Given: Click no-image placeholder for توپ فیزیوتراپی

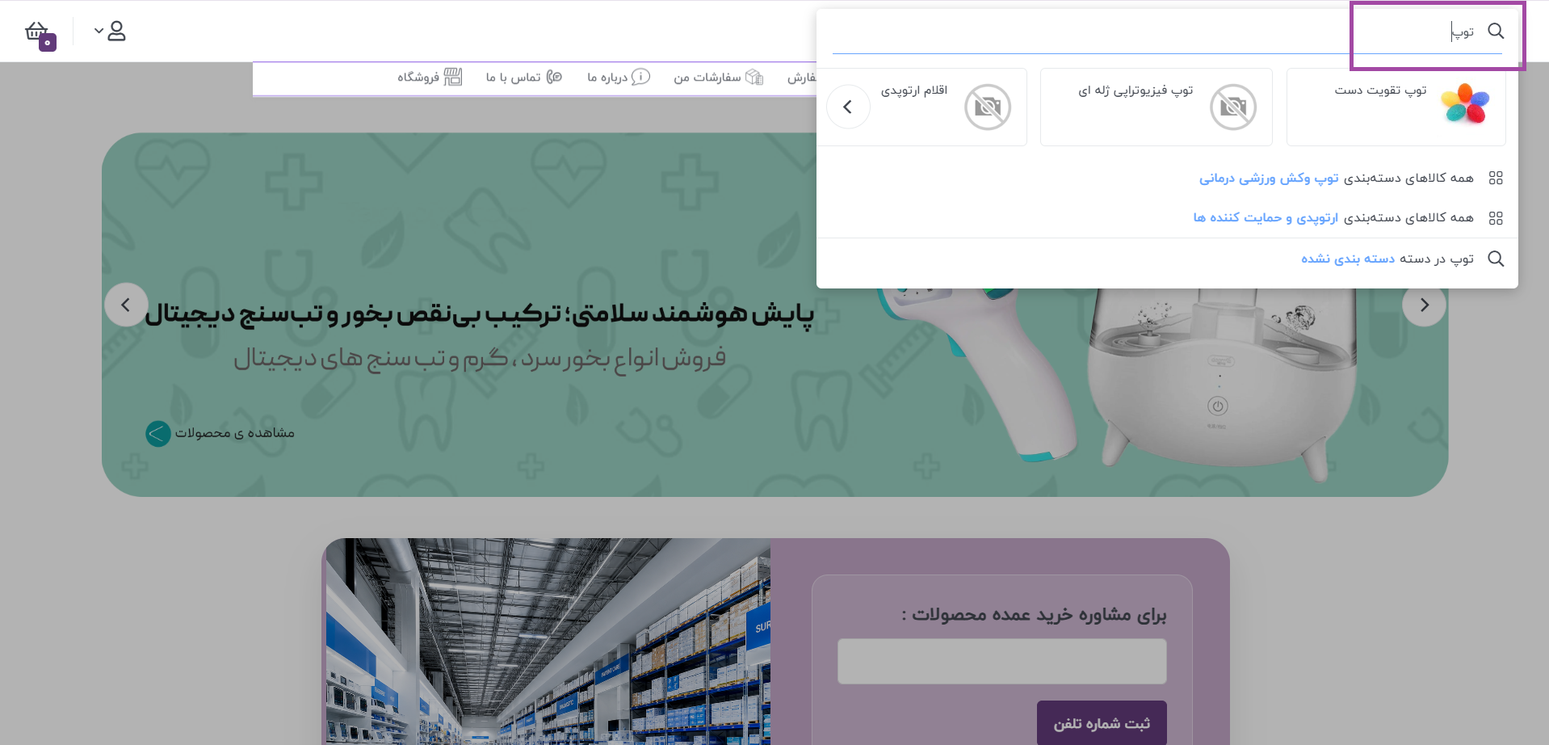Looking at the screenshot, I should (1233, 107).
